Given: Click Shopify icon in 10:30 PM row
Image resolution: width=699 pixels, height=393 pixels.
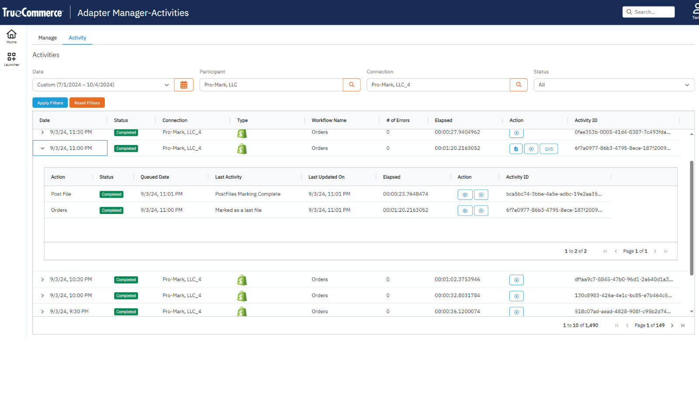Looking at the screenshot, I should tap(242, 280).
